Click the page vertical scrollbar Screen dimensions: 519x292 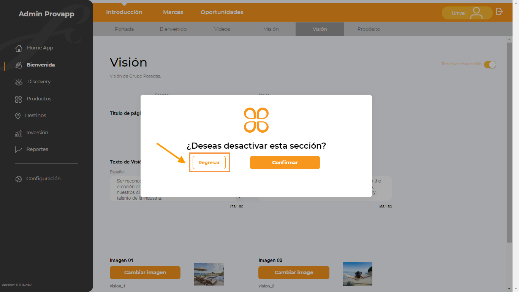(x=509, y=143)
